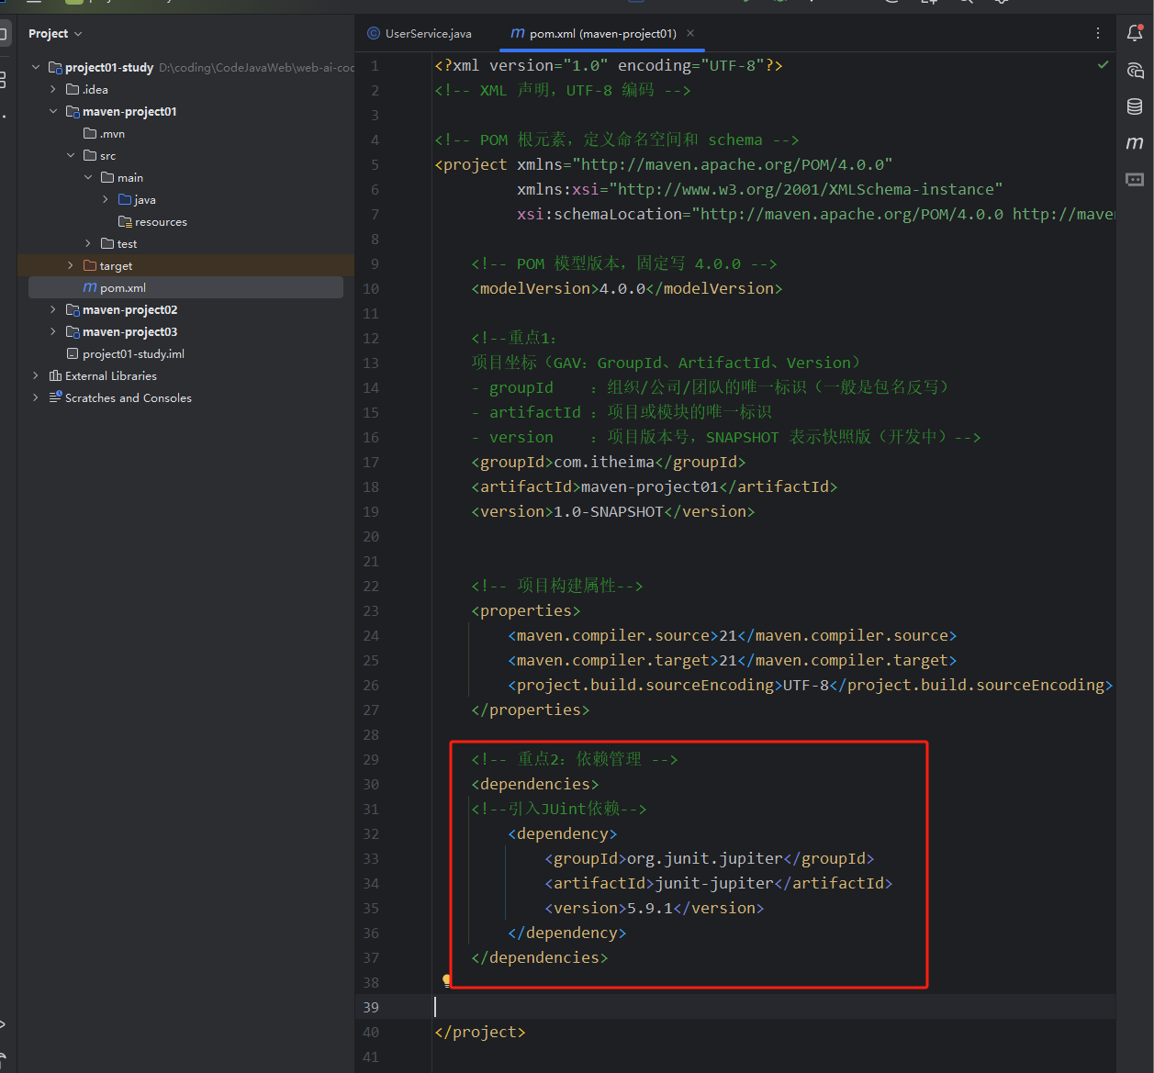Click the closing dependency tag
Viewport: 1154px width, 1073px height.
click(567, 933)
